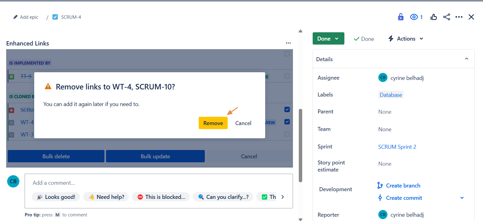Click the Create branch icon
The image size is (483, 221).
tap(380, 185)
